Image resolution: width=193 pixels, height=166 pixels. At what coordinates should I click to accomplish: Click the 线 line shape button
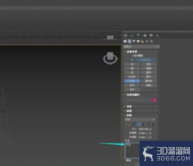[x=132, y=64]
